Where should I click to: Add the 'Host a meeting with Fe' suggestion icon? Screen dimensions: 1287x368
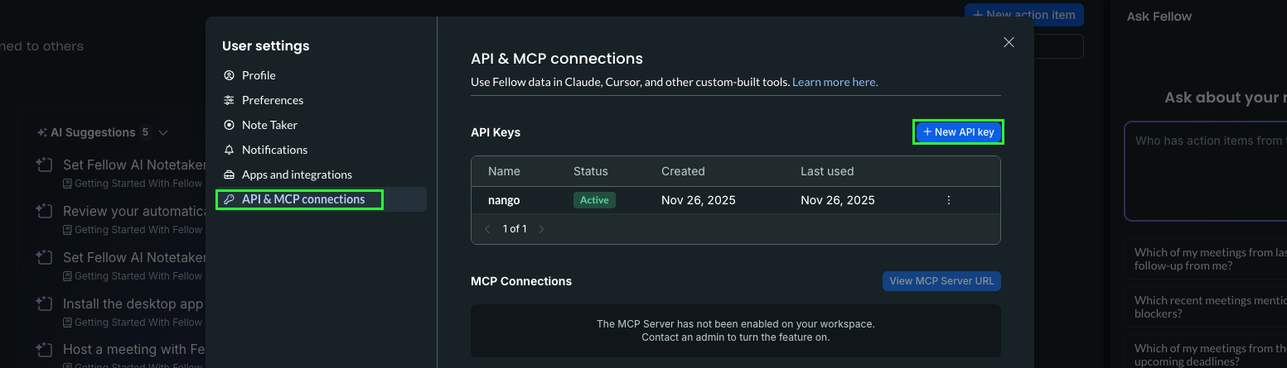(x=44, y=351)
